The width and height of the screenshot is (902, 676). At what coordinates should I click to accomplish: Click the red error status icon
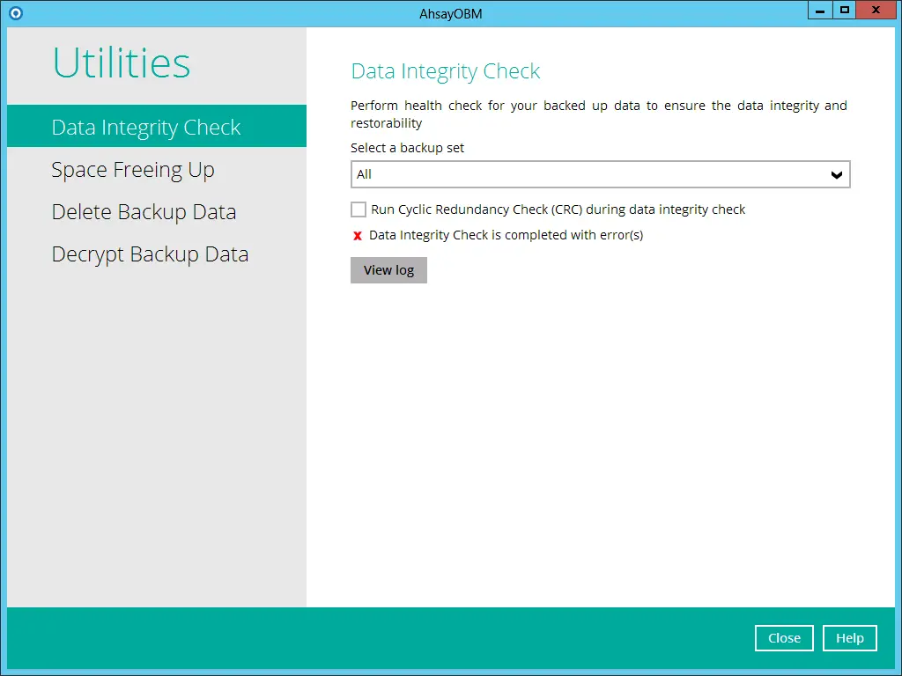356,235
